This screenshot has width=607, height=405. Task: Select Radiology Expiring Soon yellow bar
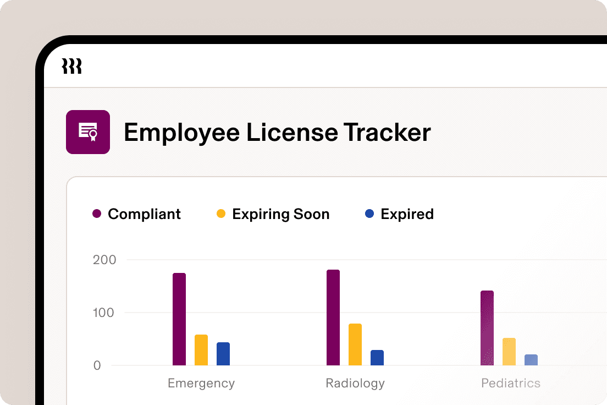coord(355,344)
